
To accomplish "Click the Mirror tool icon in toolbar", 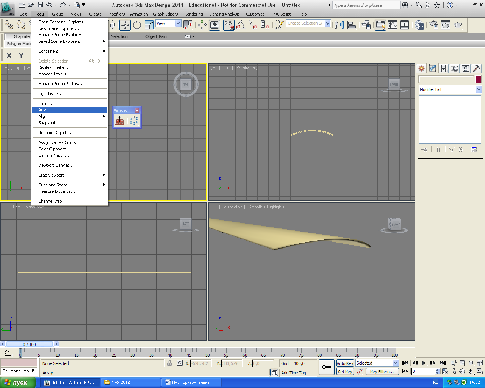I will click(x=339, y=25).
